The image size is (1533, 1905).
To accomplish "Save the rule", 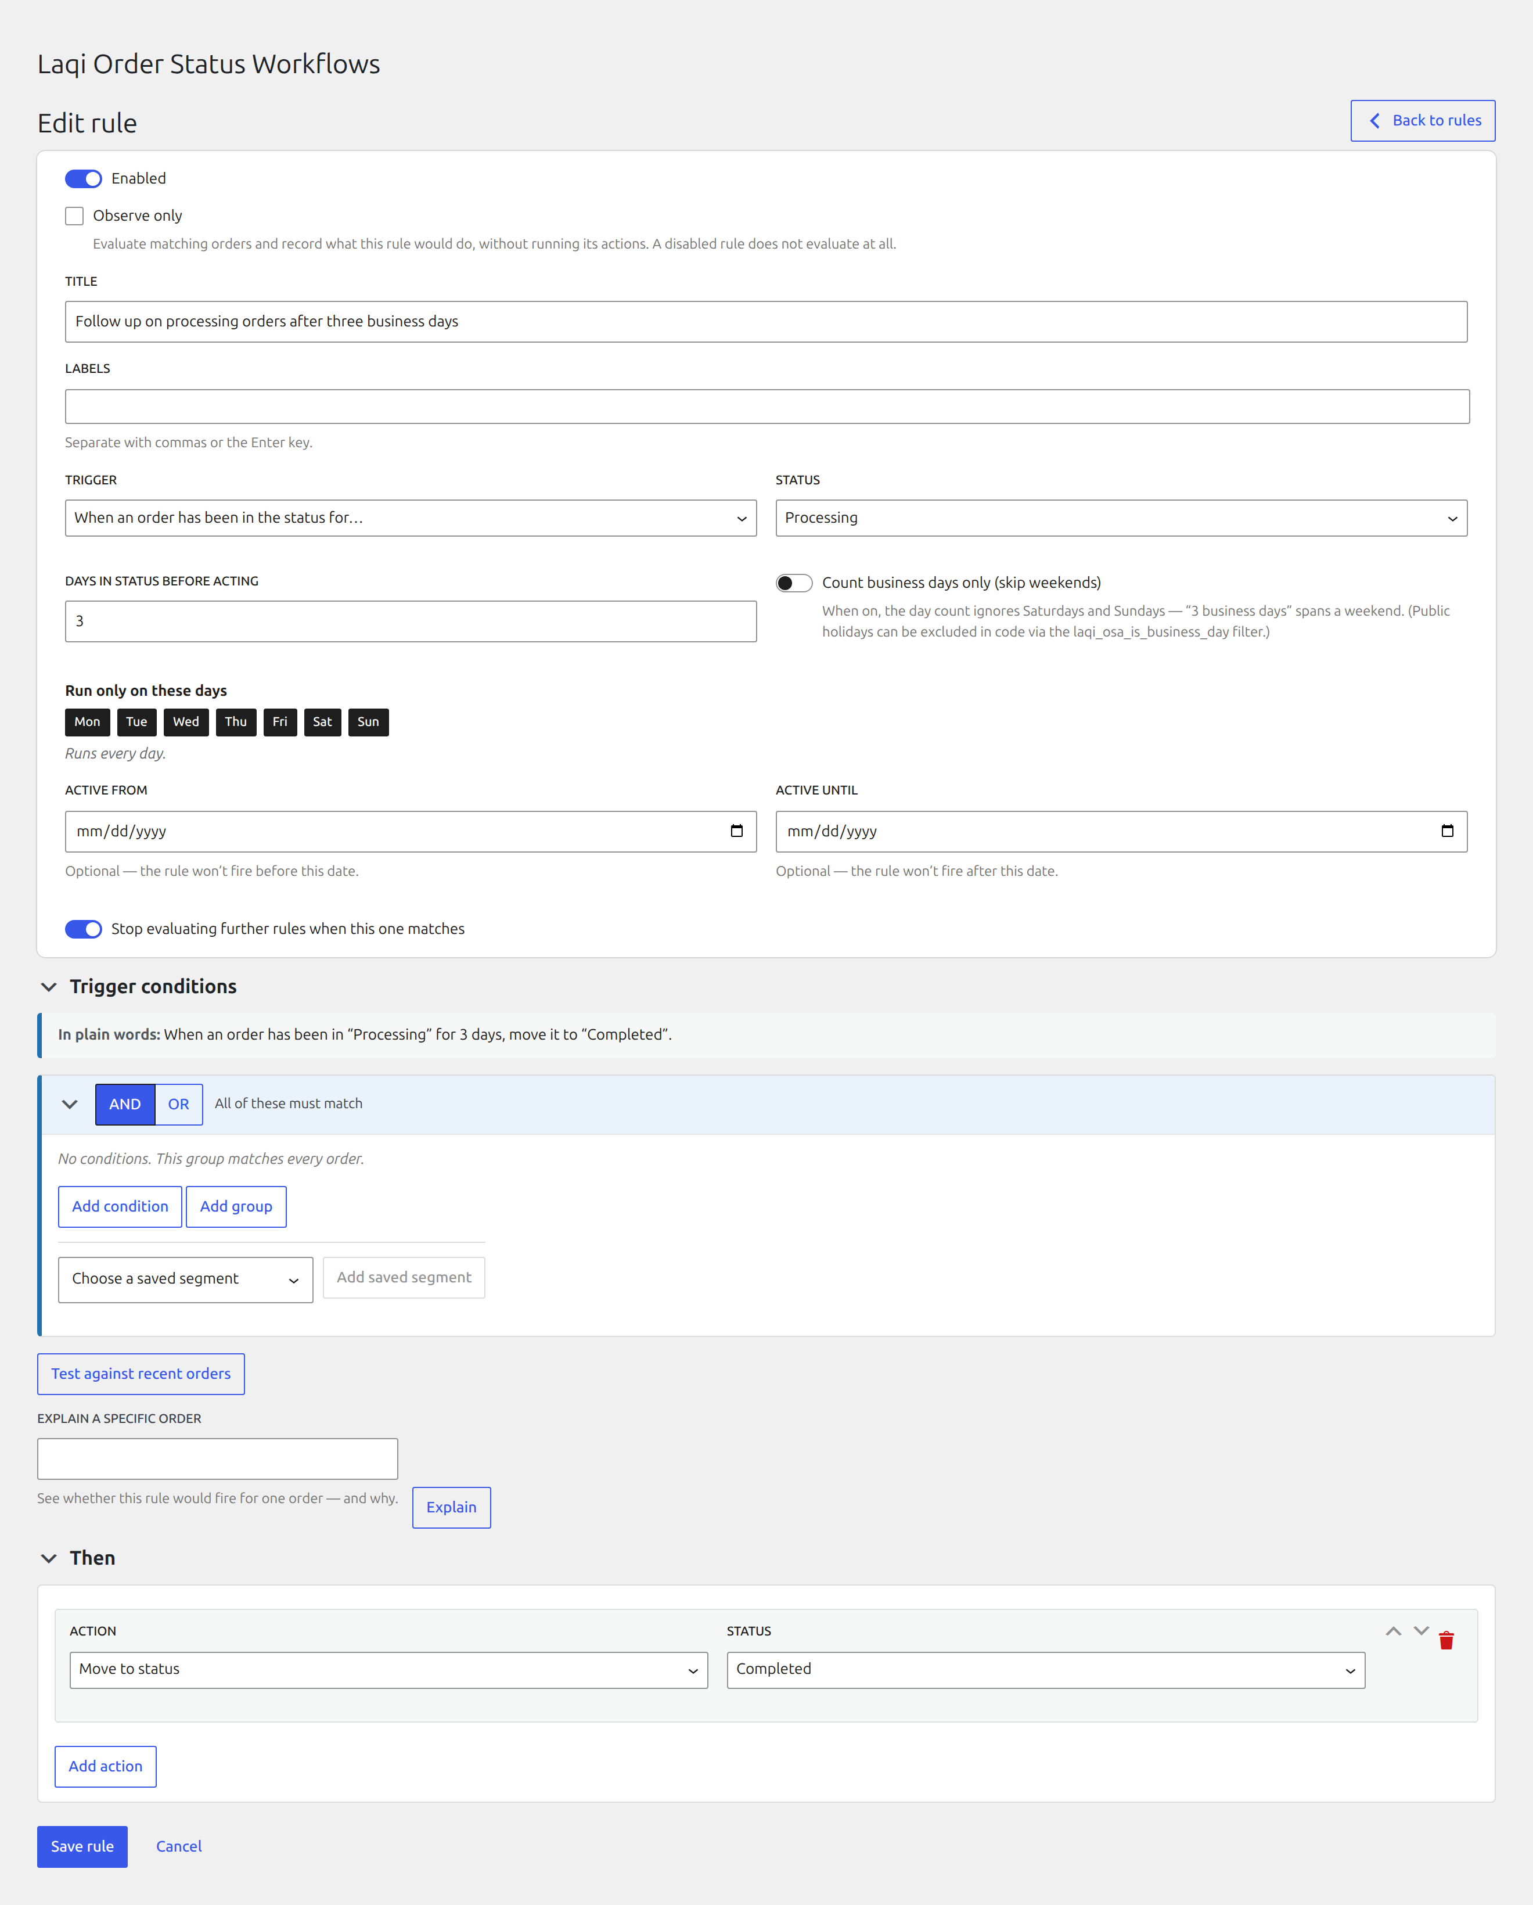I will pyautogui.click(x=82, y=1848).
